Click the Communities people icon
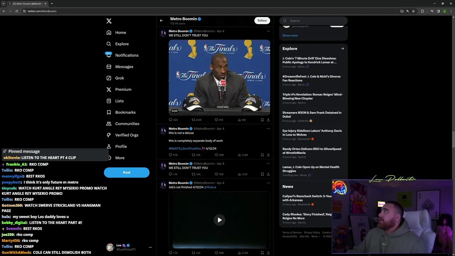Screen dimensions: 455x256 [x=109, y=124]
